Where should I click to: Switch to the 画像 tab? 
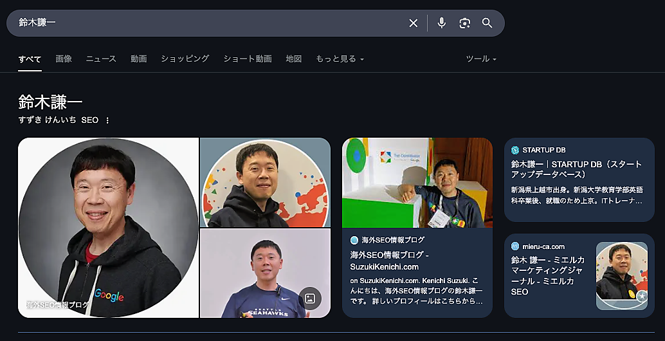64,59
